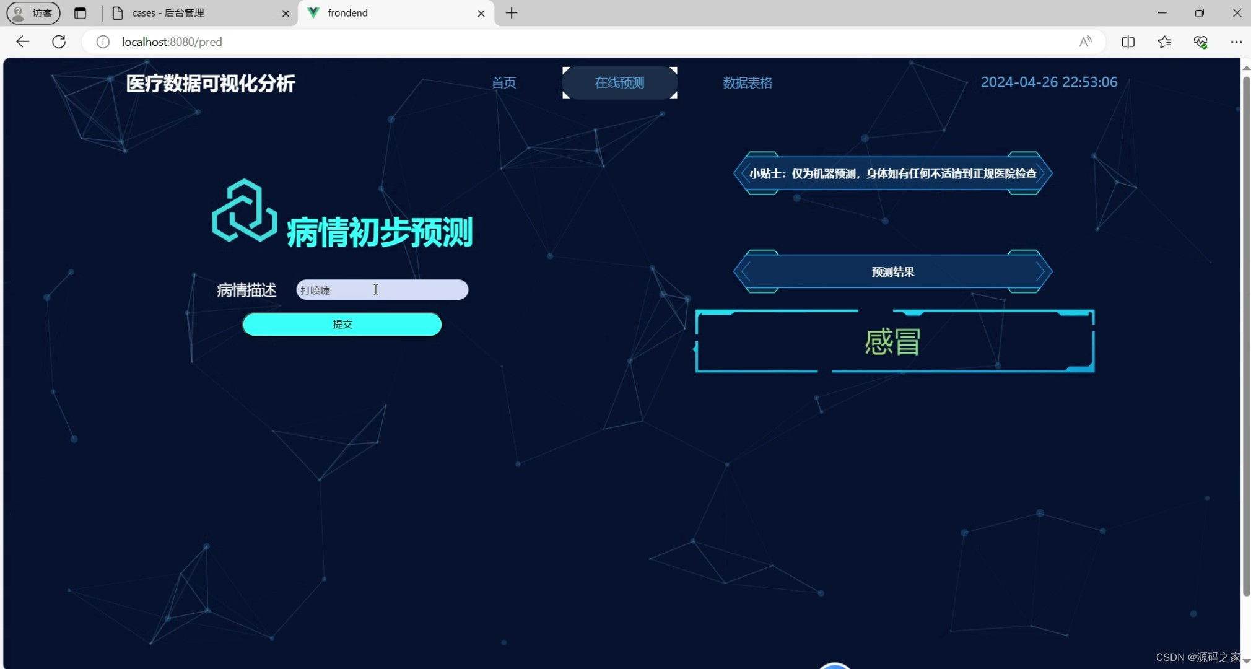Open a new browser tab
This screenshot has width=1251, height=669.
510,12
